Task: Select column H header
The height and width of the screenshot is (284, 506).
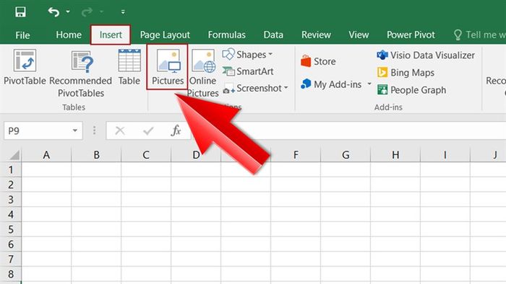Action: click(395, 155)
